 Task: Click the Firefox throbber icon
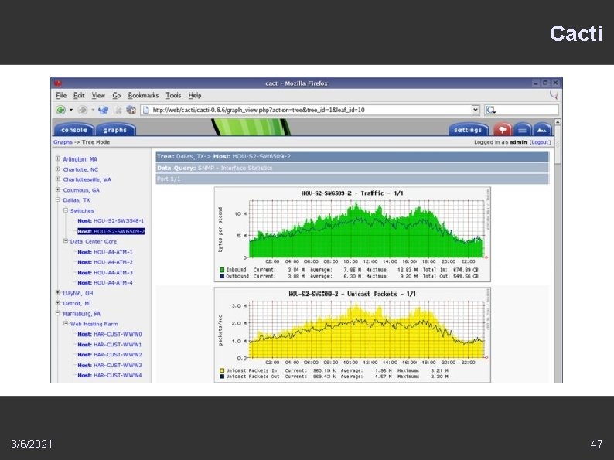(554, 95)
